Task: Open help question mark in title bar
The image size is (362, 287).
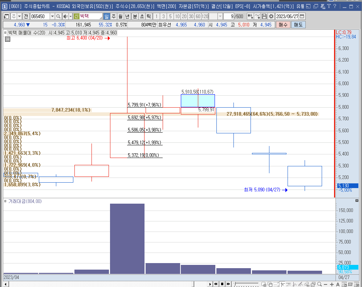Action: click(x=335, y=6)
